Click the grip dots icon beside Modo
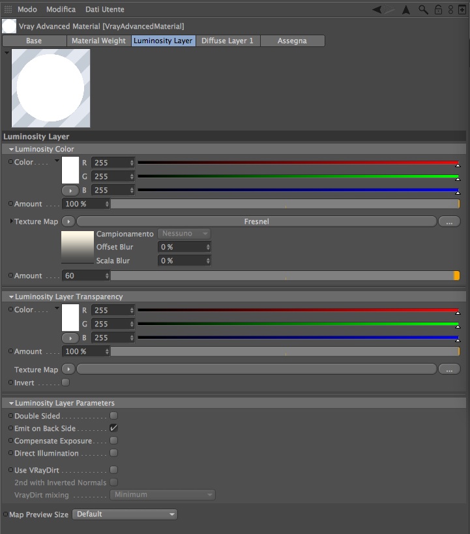Image resolution: width=470 pixels, height=534 pixels. (x=8, y=10)
